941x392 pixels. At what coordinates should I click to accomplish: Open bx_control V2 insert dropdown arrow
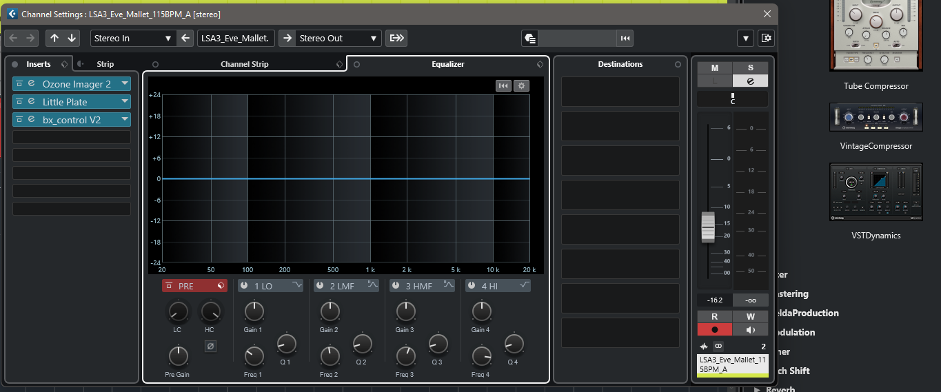tap(125, 119)
